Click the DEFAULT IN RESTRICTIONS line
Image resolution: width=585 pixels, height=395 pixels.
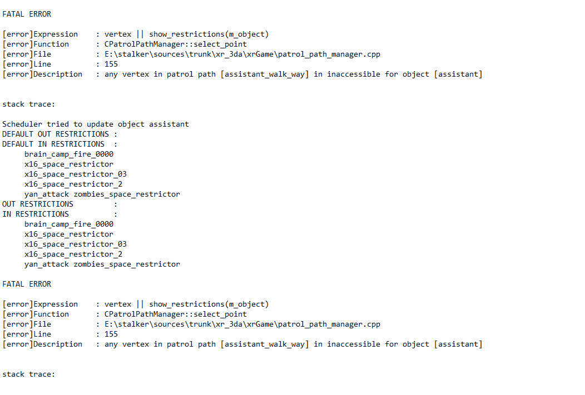(60, 144)
